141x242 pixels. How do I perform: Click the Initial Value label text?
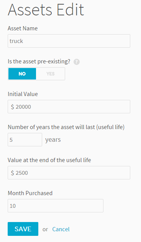click(x=23, y=94)
